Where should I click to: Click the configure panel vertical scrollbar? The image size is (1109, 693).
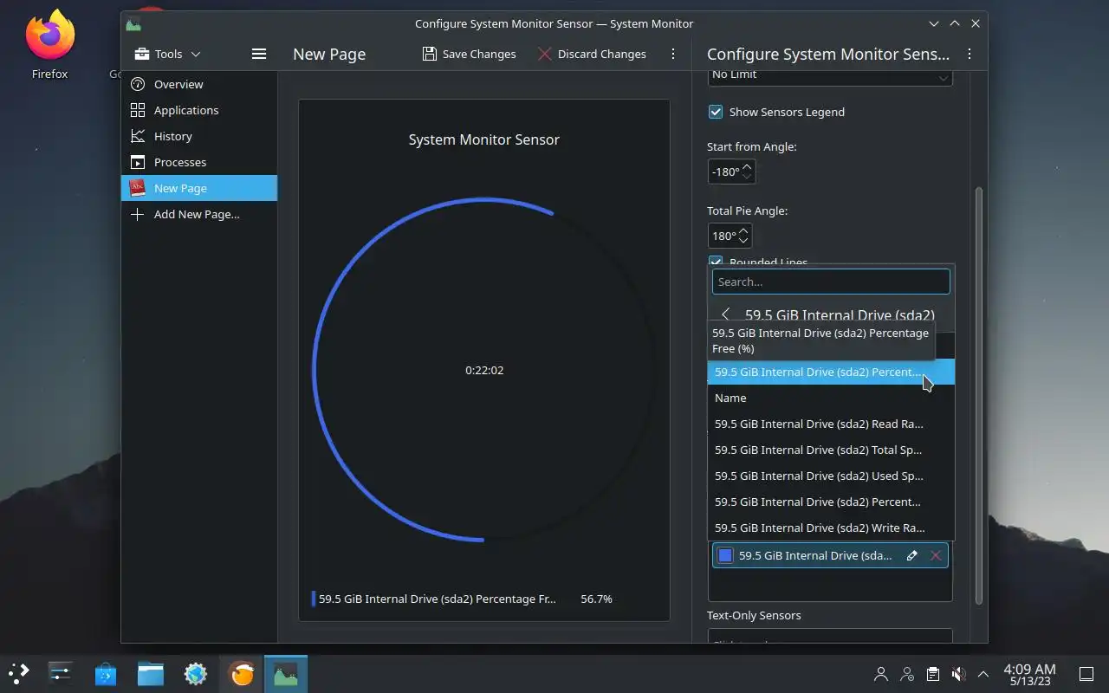pyautogui.click(x=979, y=394)
